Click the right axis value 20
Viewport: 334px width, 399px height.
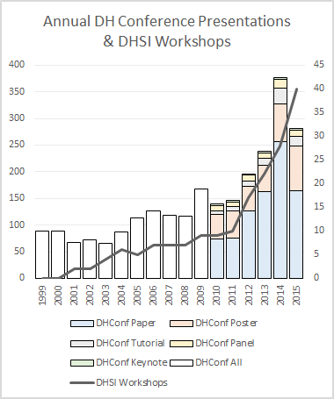coord(319,182)
